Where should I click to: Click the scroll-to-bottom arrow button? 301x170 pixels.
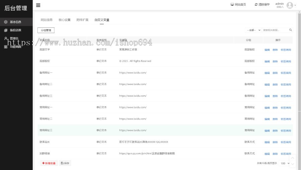pos(292,164)
